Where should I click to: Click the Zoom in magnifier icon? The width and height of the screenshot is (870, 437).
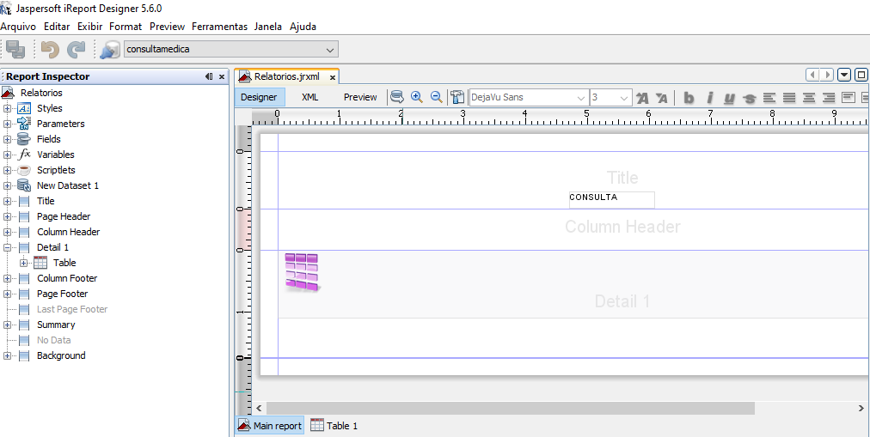(x=417, y=97)
